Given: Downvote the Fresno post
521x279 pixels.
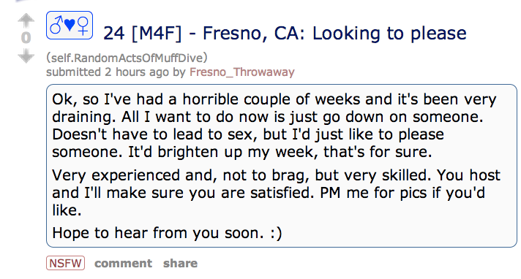Looking at the screenshot, I should click(x=26, y=56).
